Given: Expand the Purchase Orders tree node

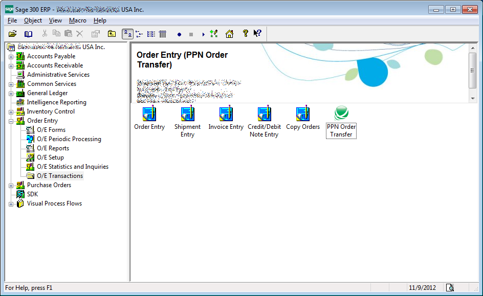Looking at the screenshot, I should [11, 186].
